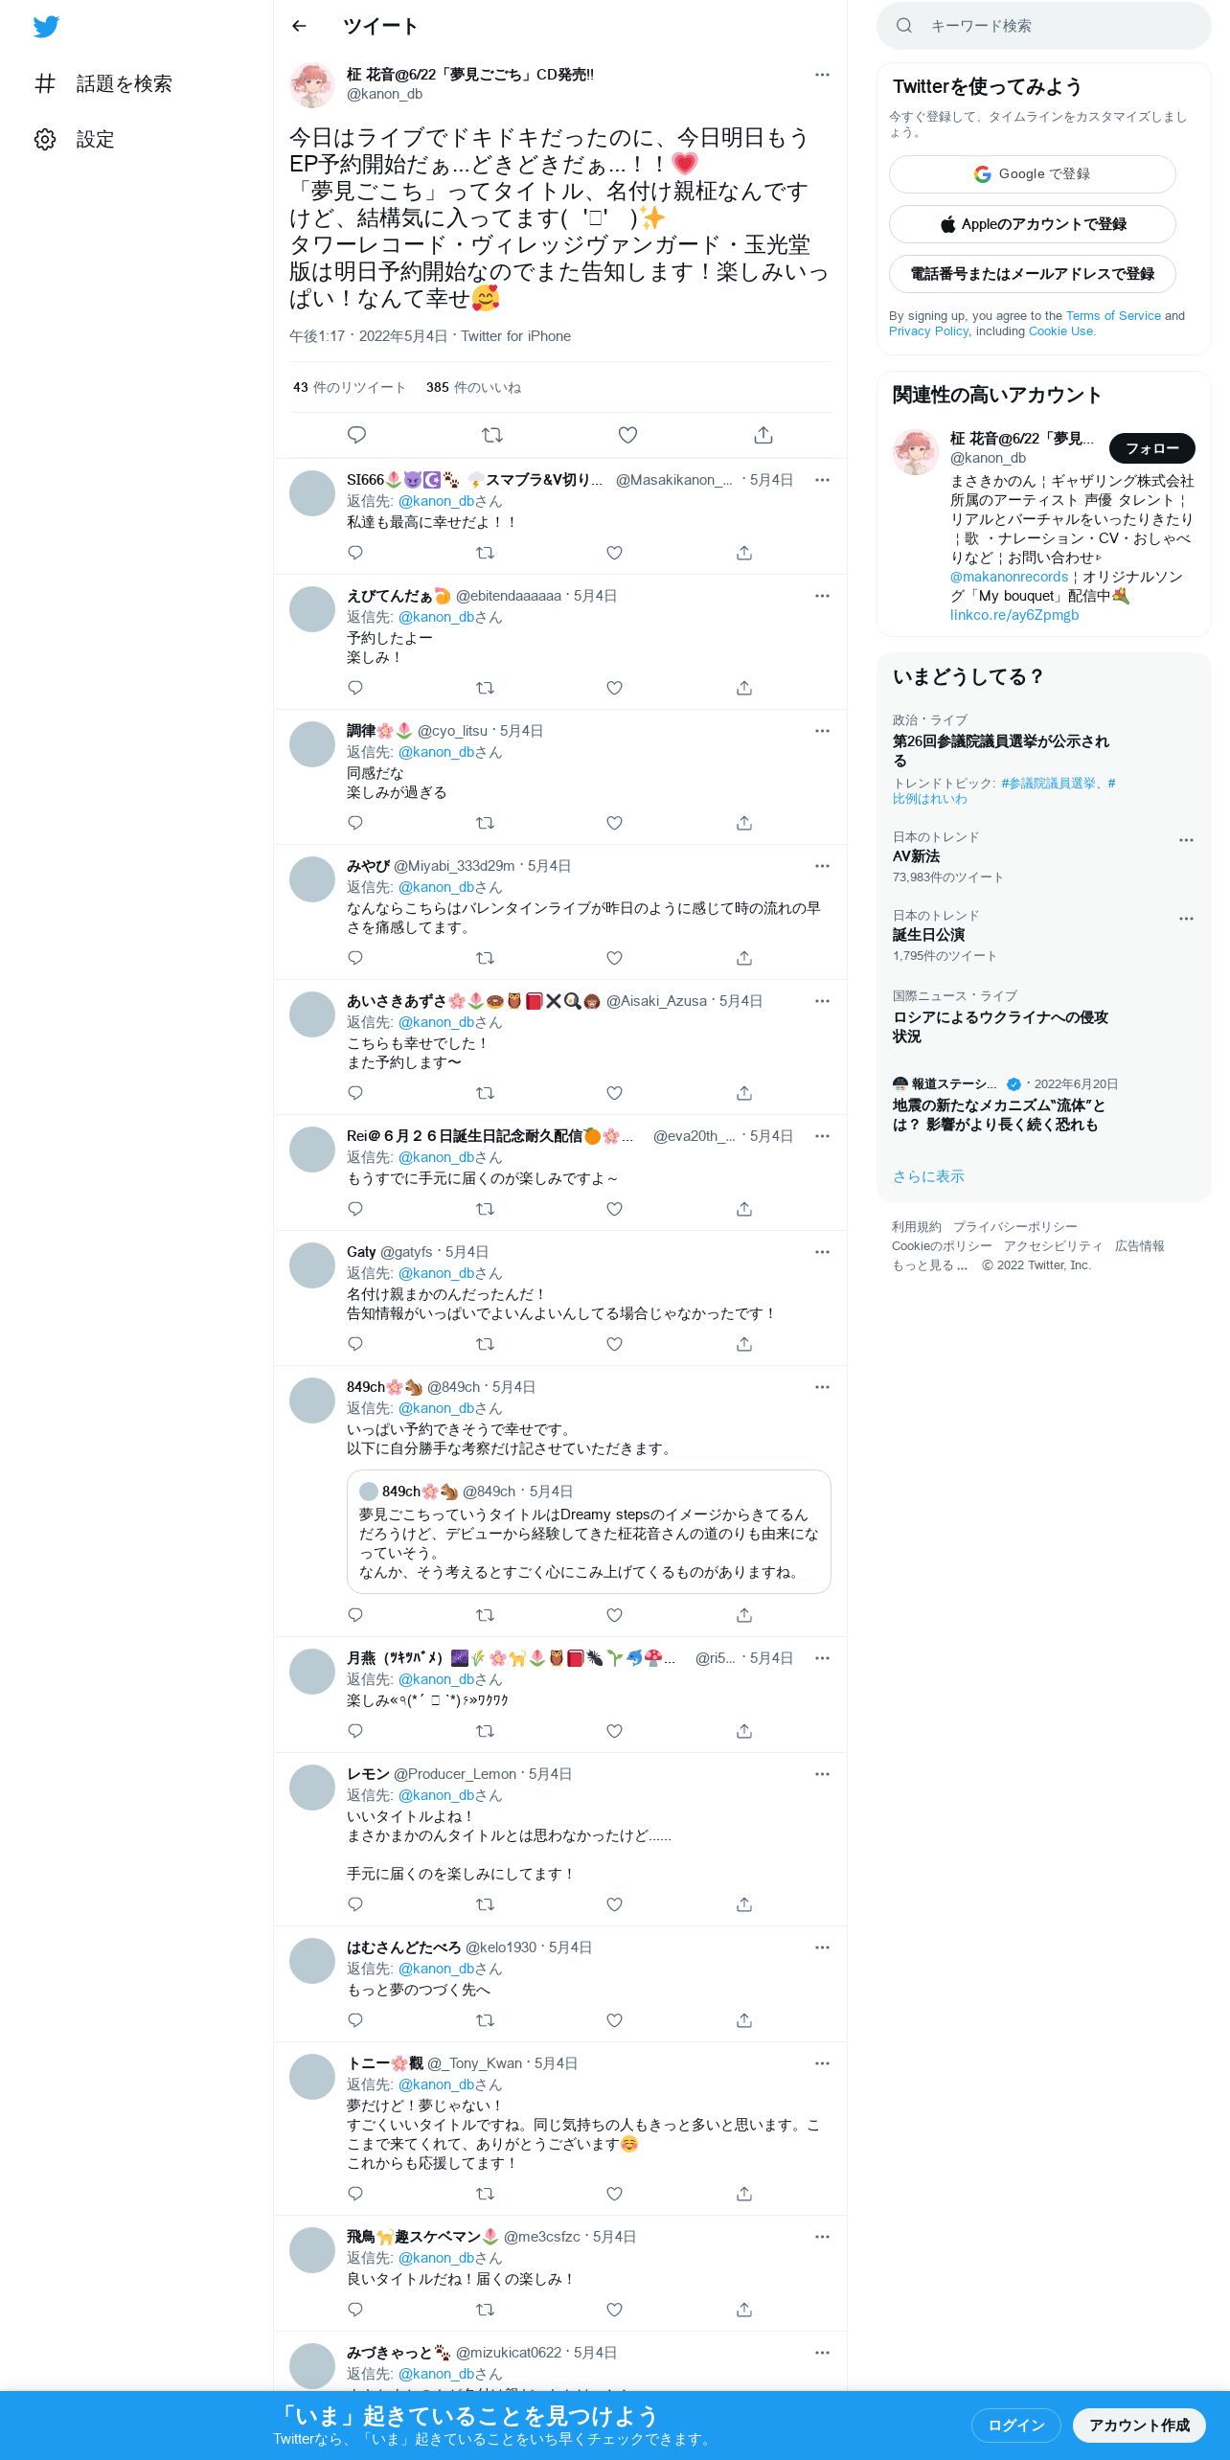Viewport: 1230px width, 2460px height.
Task: Open 設定 in the sidebar
Action: click(x=75, y=139)
